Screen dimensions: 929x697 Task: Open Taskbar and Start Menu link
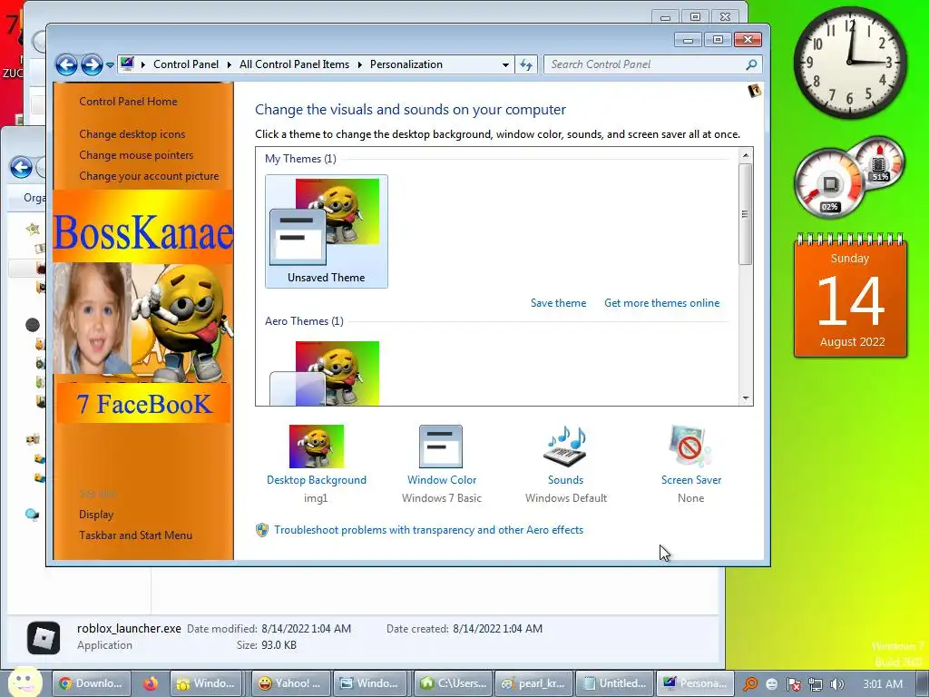point(136,535)
